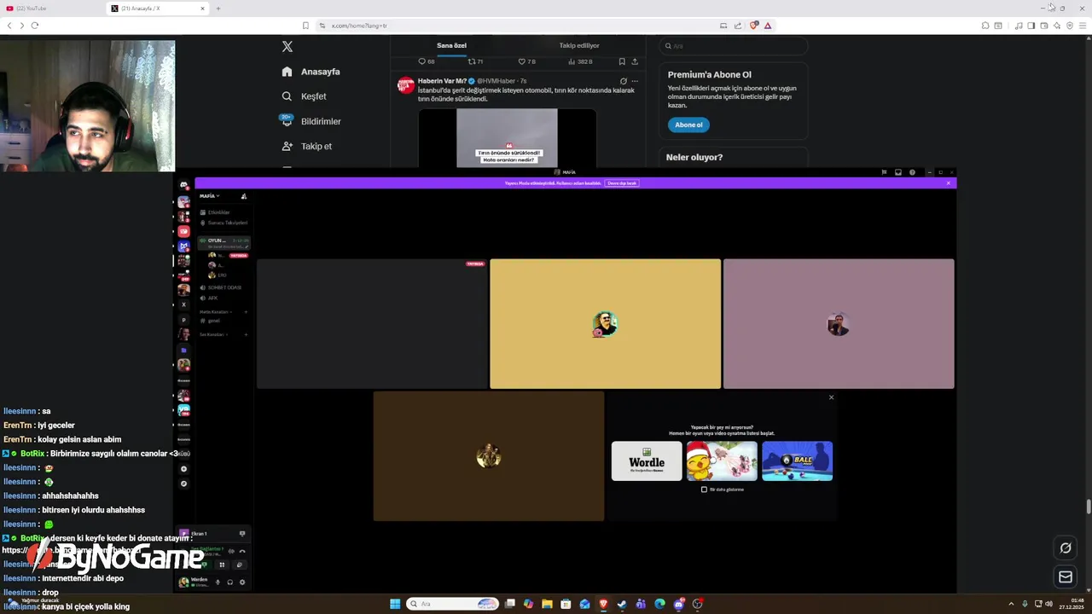The image size is (1092, 614).
Task: Stop streaming Ekran 1
Action: coord(242,534)
